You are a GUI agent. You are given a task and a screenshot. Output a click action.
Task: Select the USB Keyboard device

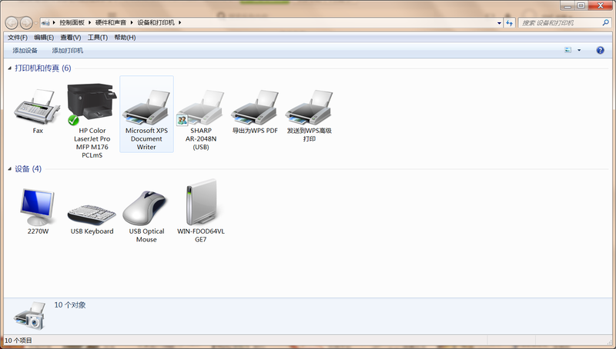click(x=92, y=215)
